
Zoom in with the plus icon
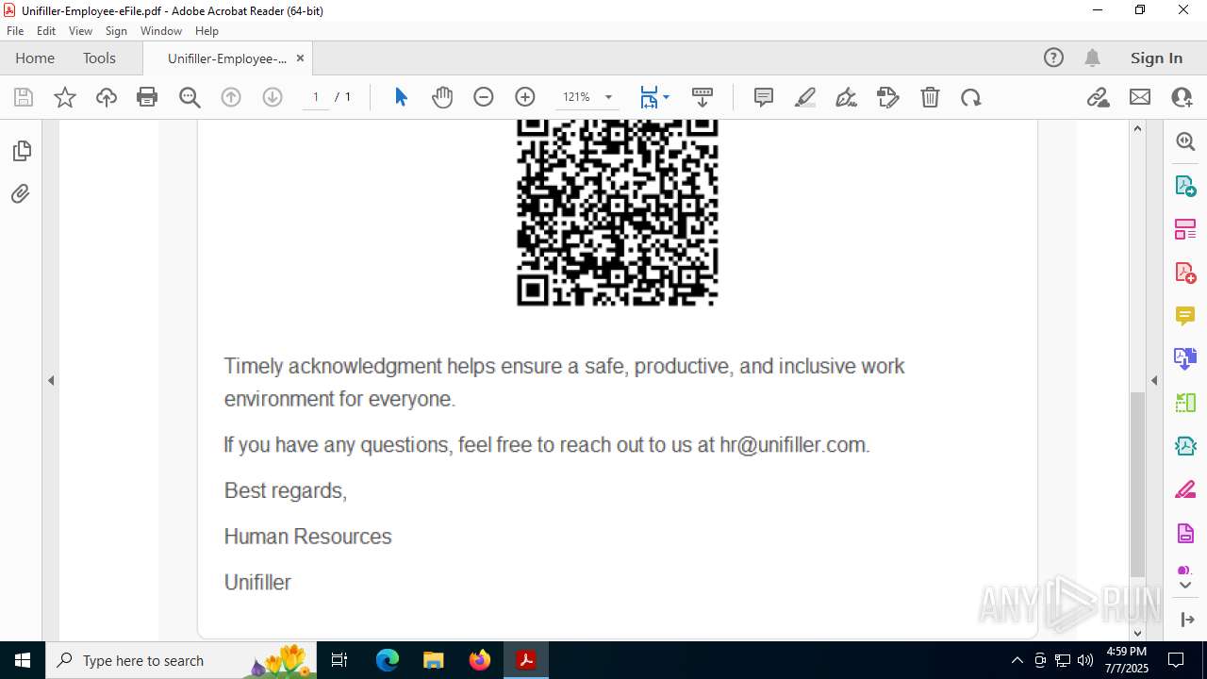point(525,97)
